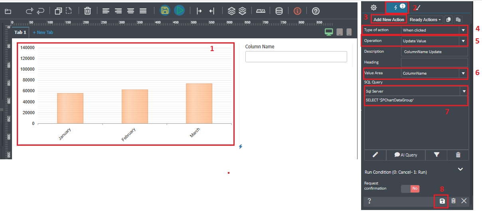Click the January bar in the chart
Screen dimensions: 482x212
pos(70,108)
